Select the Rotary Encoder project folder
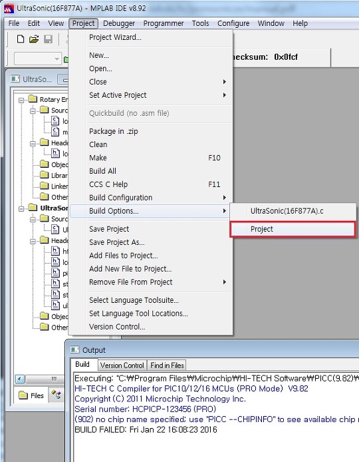This screenshot has width=359, height=462. pyautogui.click(x=49, y=99)
